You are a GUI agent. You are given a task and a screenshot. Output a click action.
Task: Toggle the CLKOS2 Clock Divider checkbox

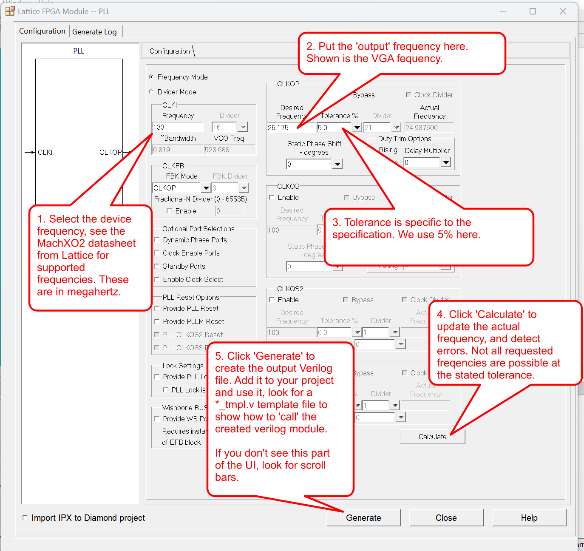click(x=405, y=300)
